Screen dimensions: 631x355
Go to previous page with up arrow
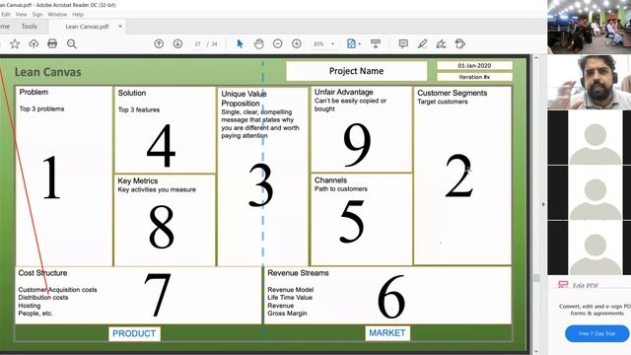point(159,43)
